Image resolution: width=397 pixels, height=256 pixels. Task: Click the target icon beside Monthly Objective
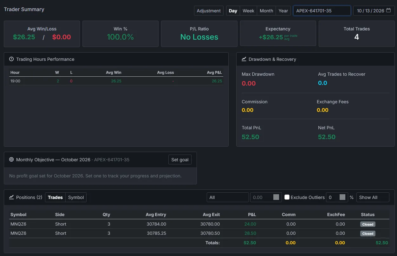tap(11, 160)
